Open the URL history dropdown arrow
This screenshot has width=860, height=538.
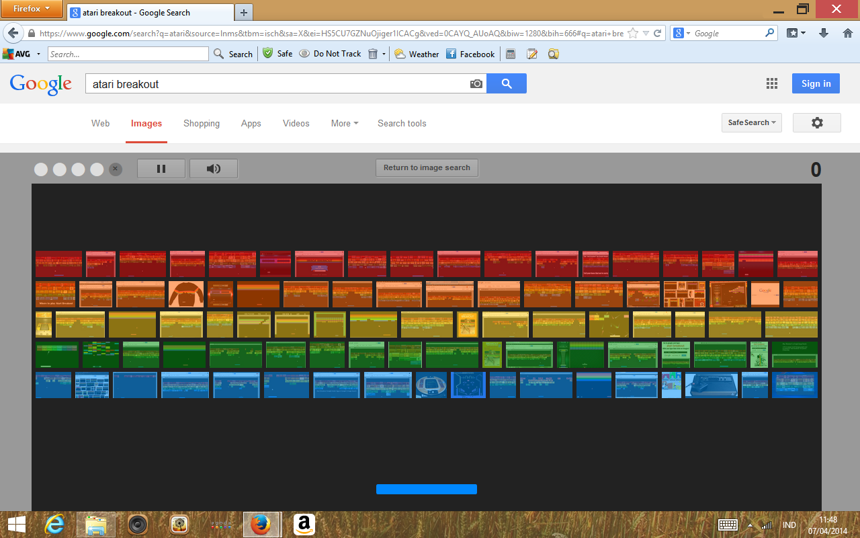pyautogui.click(x=646, y=34)
